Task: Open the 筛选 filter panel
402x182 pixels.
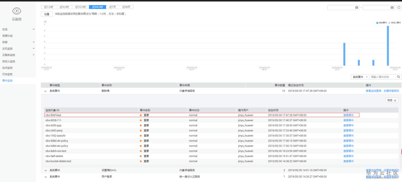Action: pyautogui.click(x=392, y=100)
